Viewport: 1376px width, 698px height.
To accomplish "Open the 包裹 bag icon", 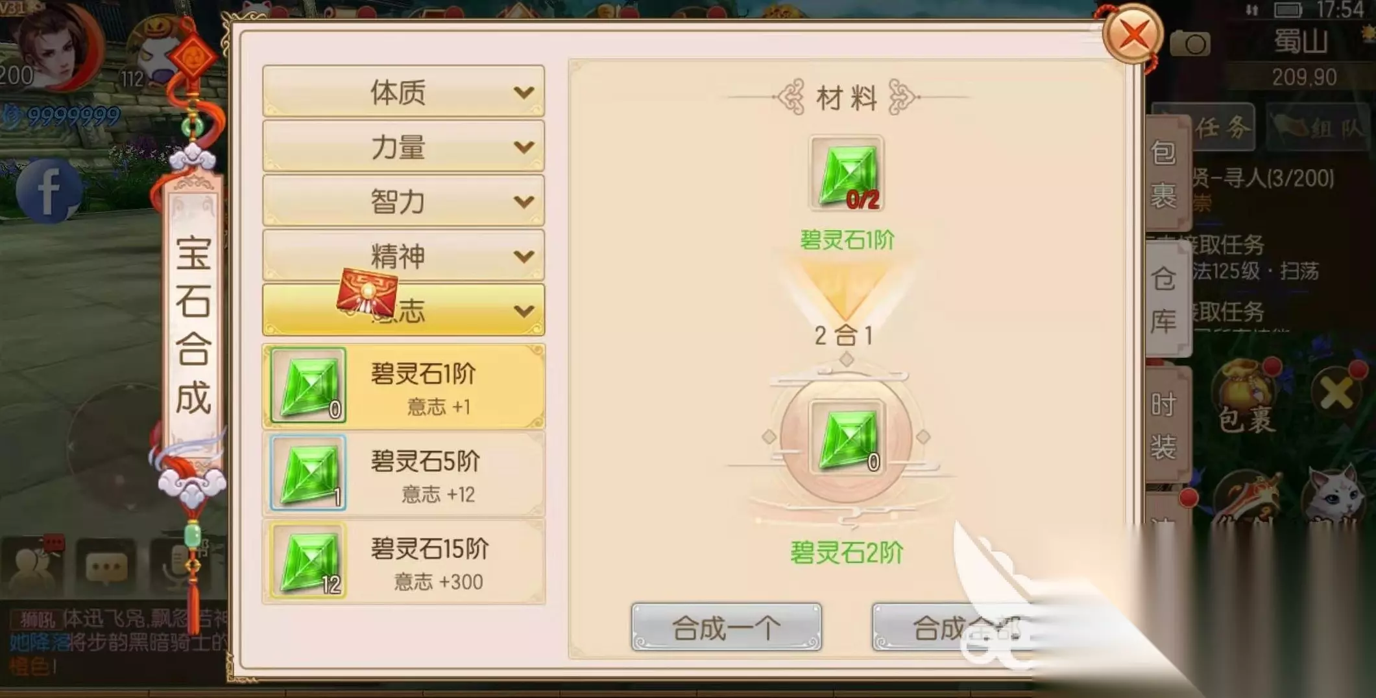I will pos(1246,397).
